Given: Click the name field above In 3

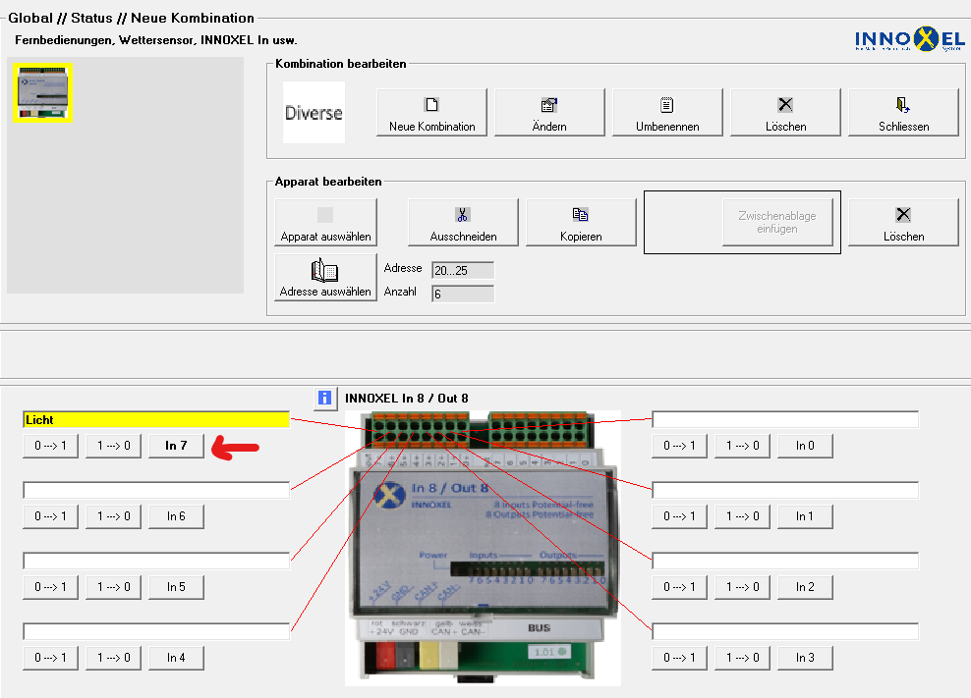Looking at the screenshot, I should pyautogui.click(x=785, y=631).
